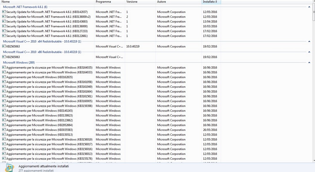
Task: Select the Security Update KB3136000 row name
Action: pos(47,26)
